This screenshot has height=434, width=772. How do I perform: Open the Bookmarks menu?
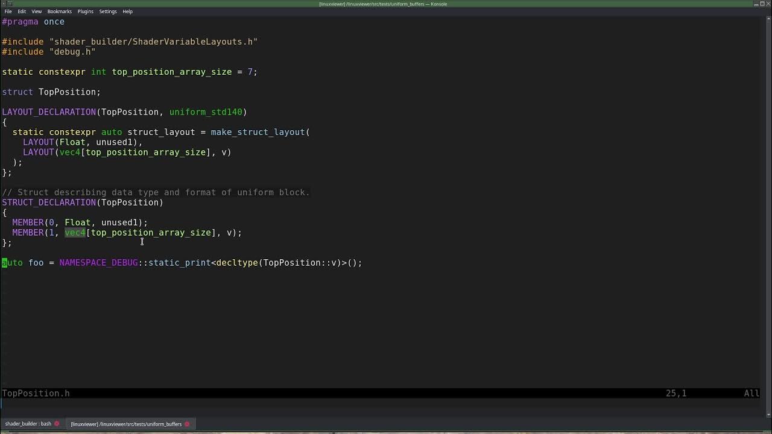click(x=60, y=11)
